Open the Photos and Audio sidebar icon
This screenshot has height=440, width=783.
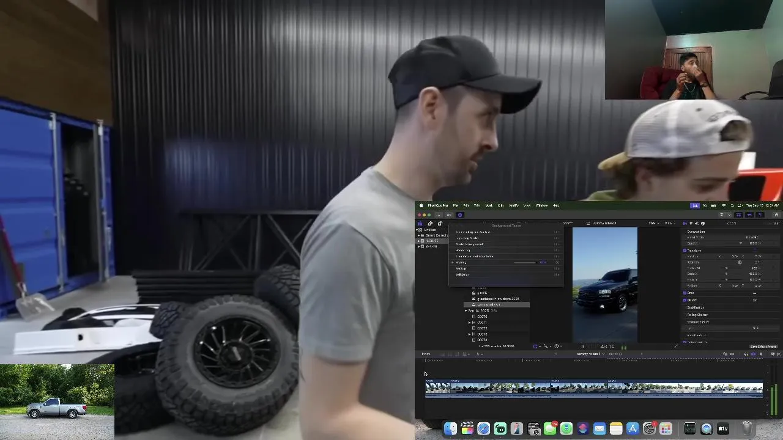430,224
